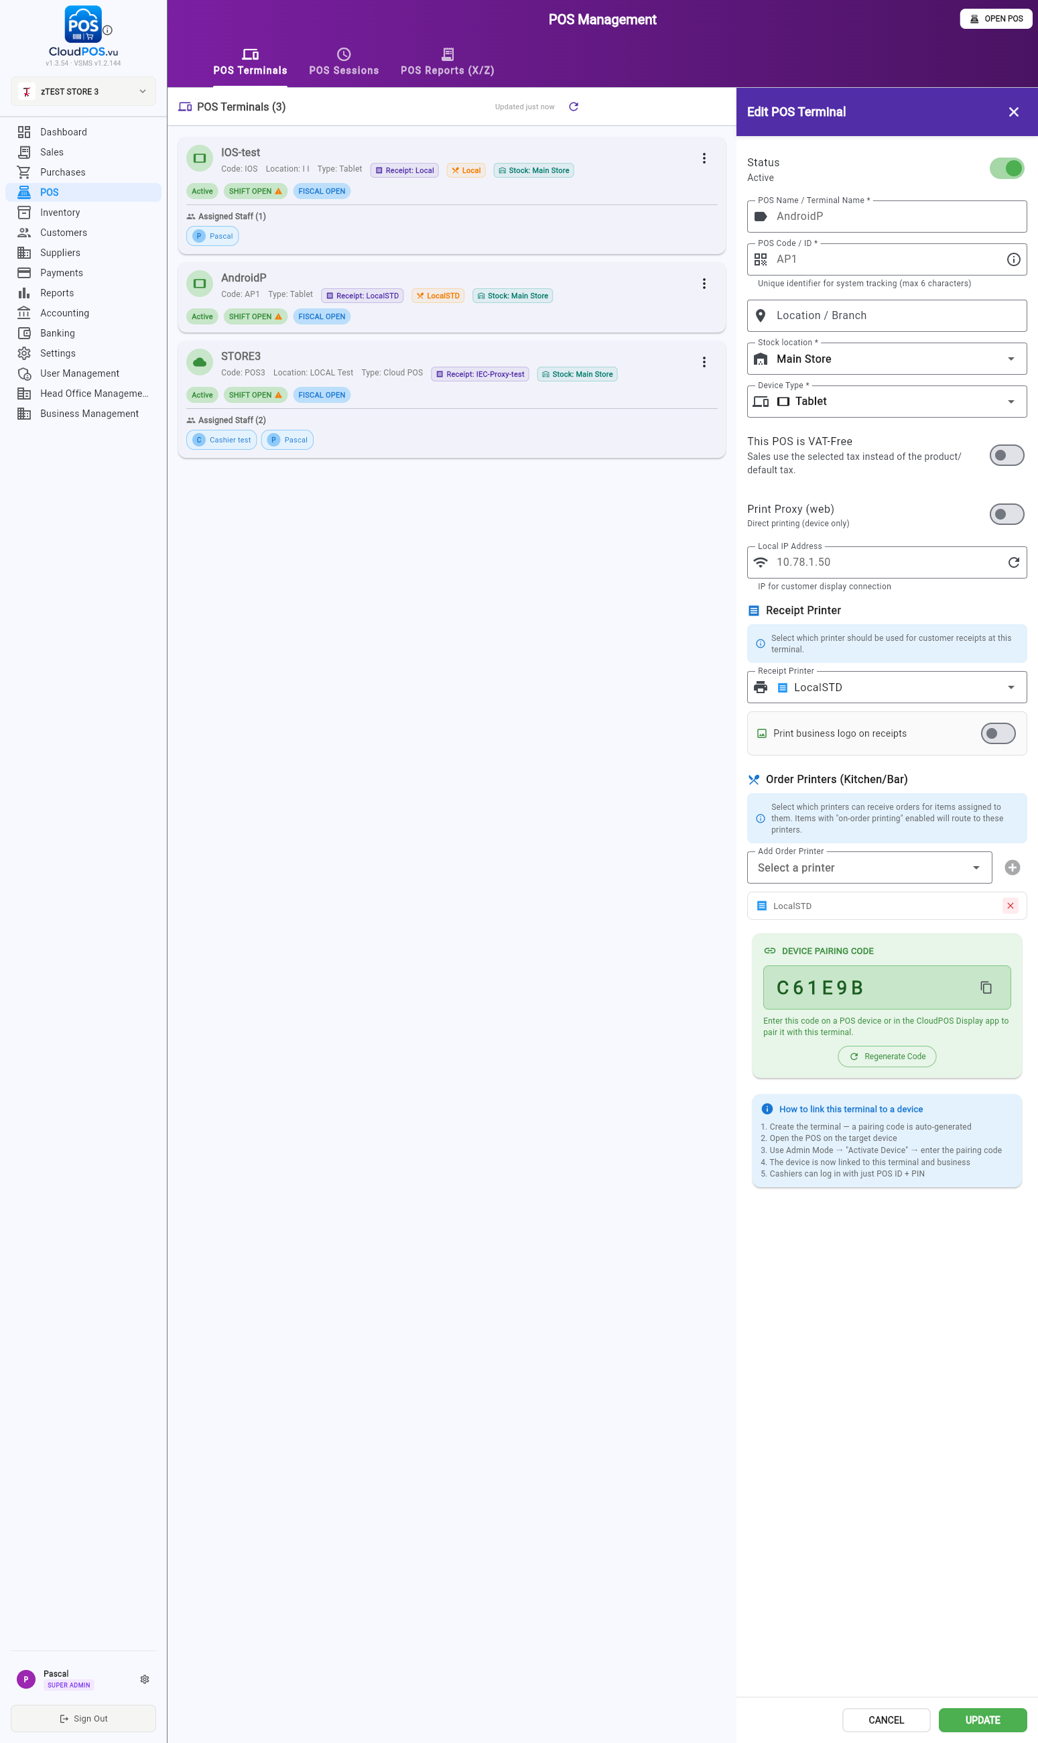Click the Regenerate Code button

click(886, 1057)
